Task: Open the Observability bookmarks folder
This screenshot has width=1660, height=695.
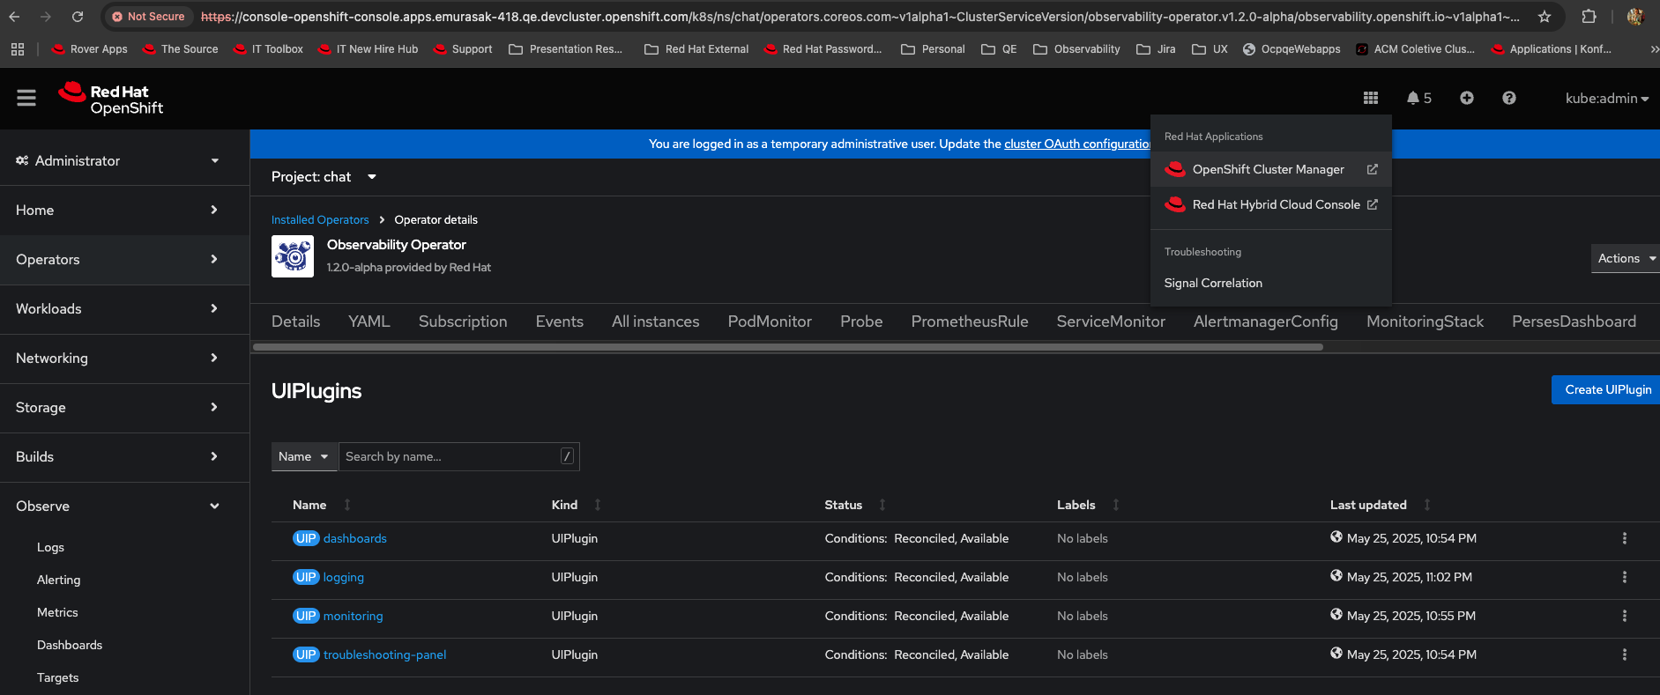Action: point(1077,49)
